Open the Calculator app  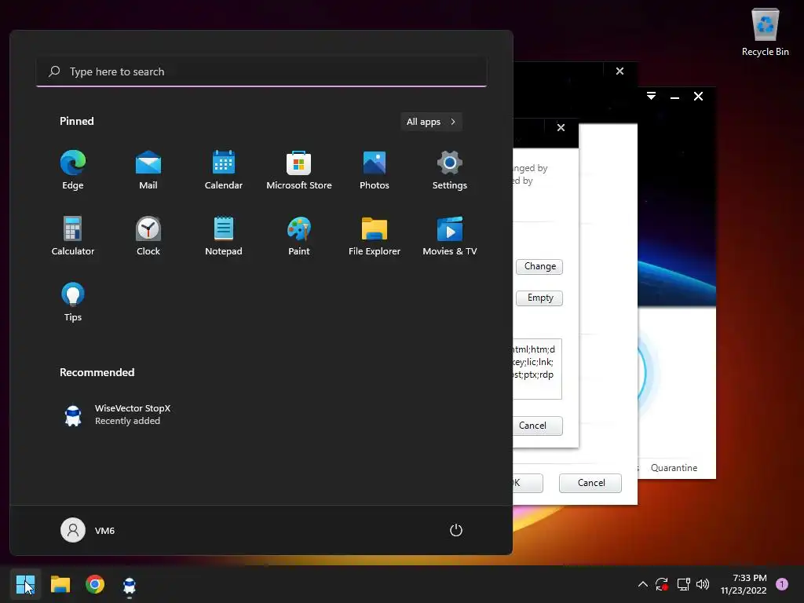73,236
